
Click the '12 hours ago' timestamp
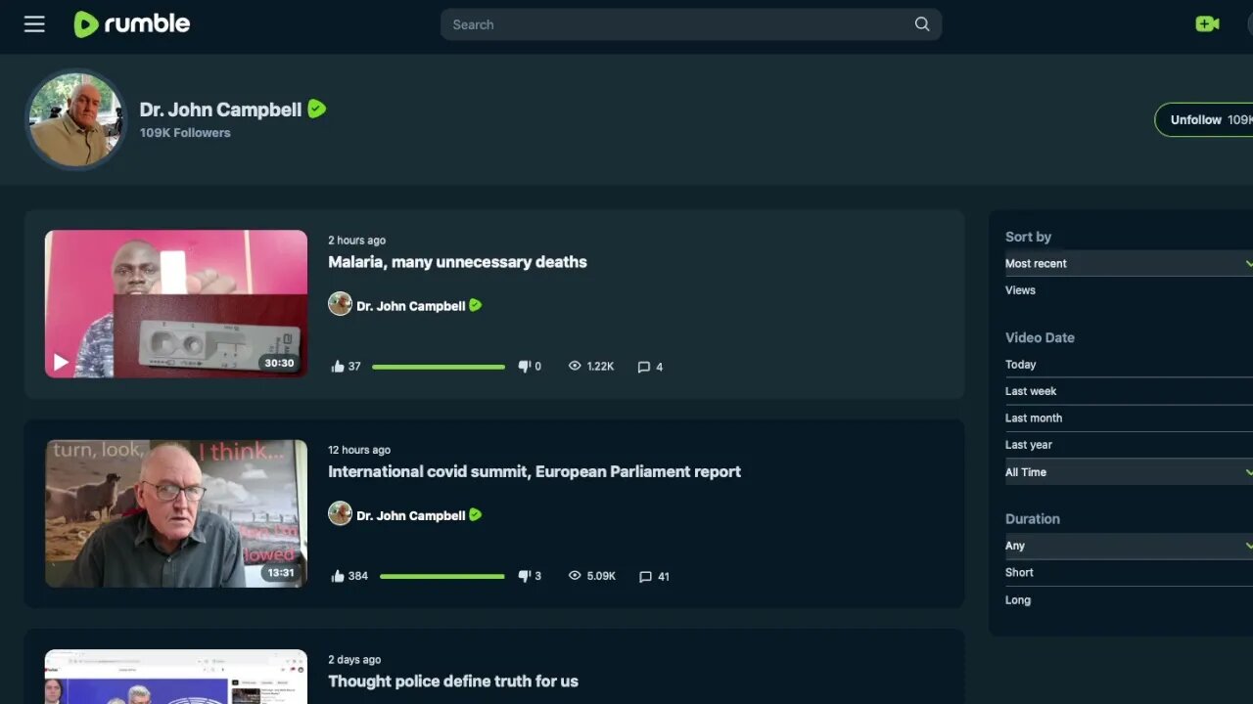point(359,450)
